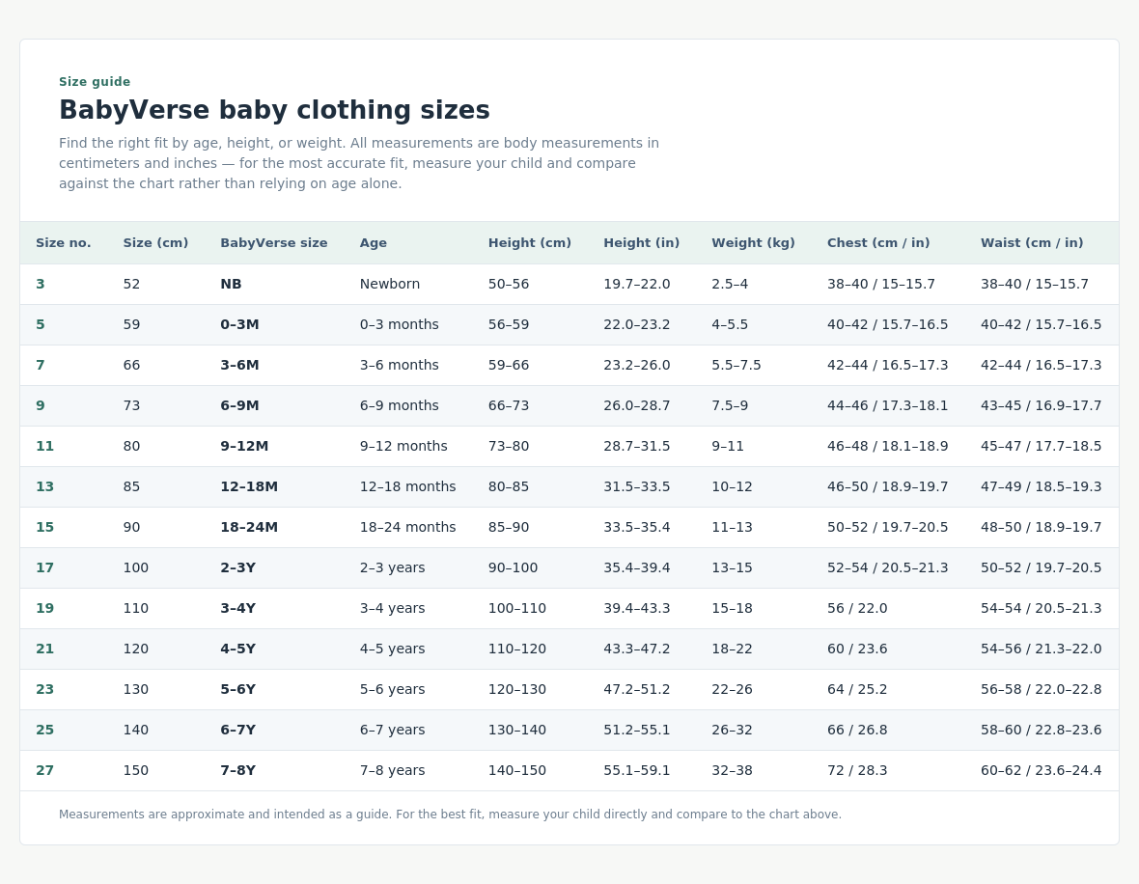Click waist cell '43–45 / 16.9–17.7'
1139x884 pixels.
[x=1041, y=406]
